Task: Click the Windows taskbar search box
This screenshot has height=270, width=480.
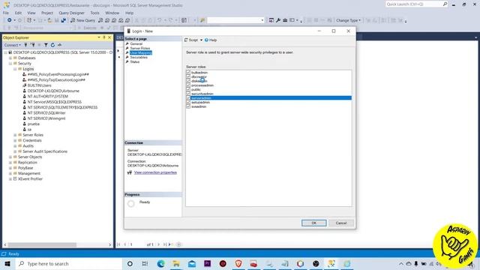Action: pos(69,263)
